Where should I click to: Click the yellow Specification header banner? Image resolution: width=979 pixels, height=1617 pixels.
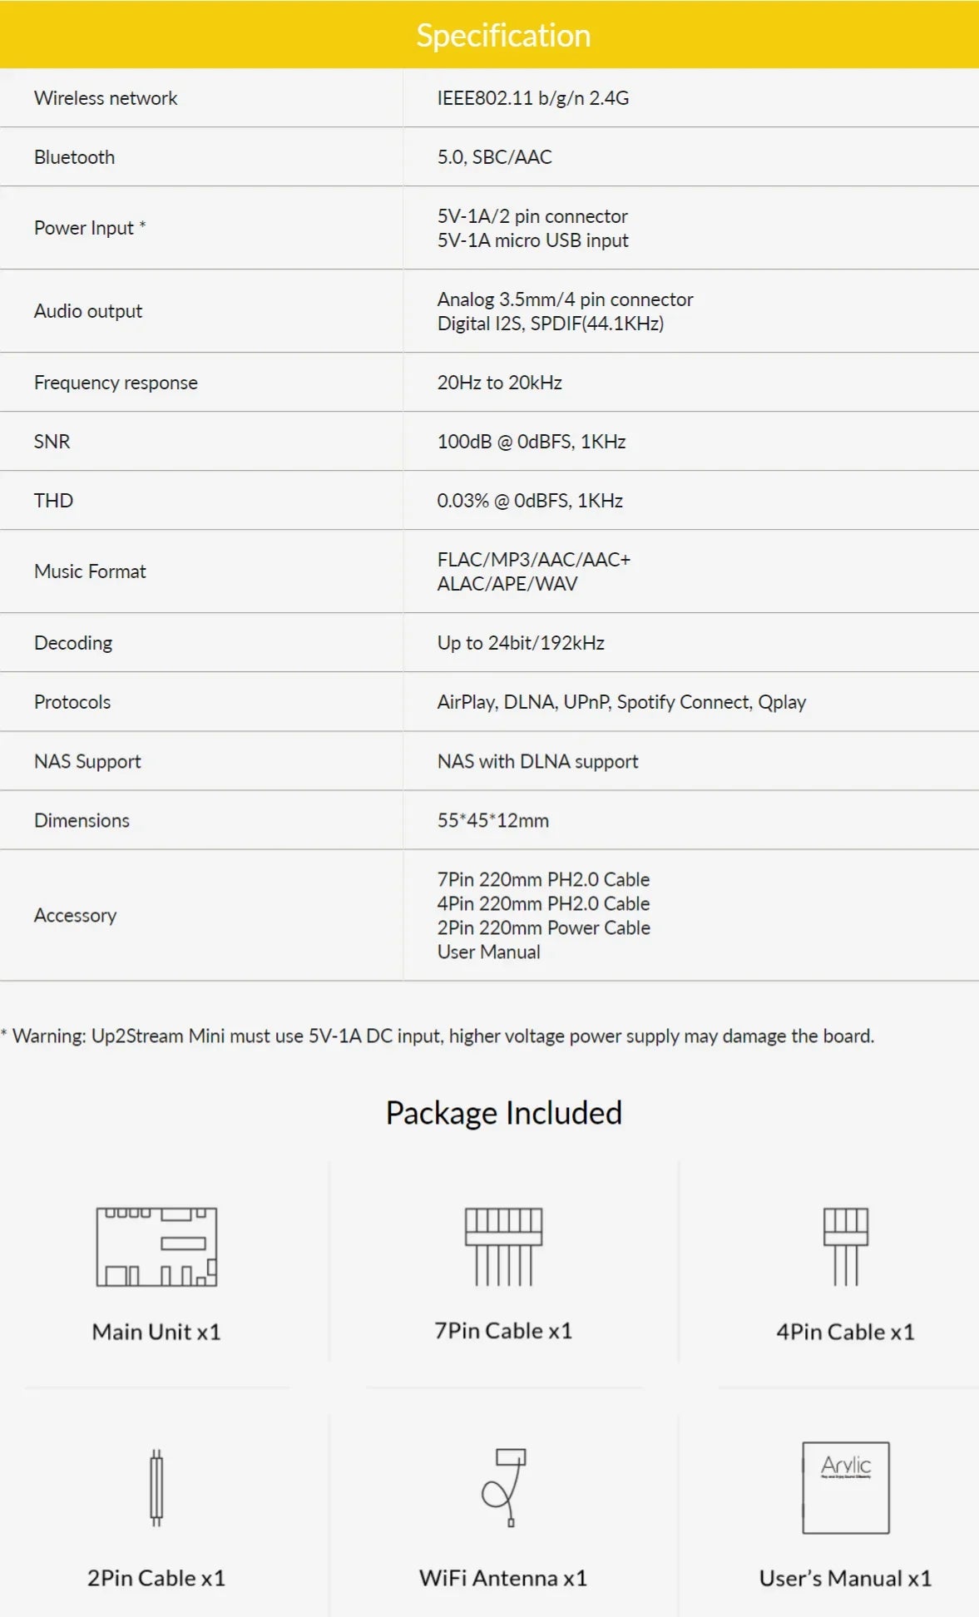489,35
